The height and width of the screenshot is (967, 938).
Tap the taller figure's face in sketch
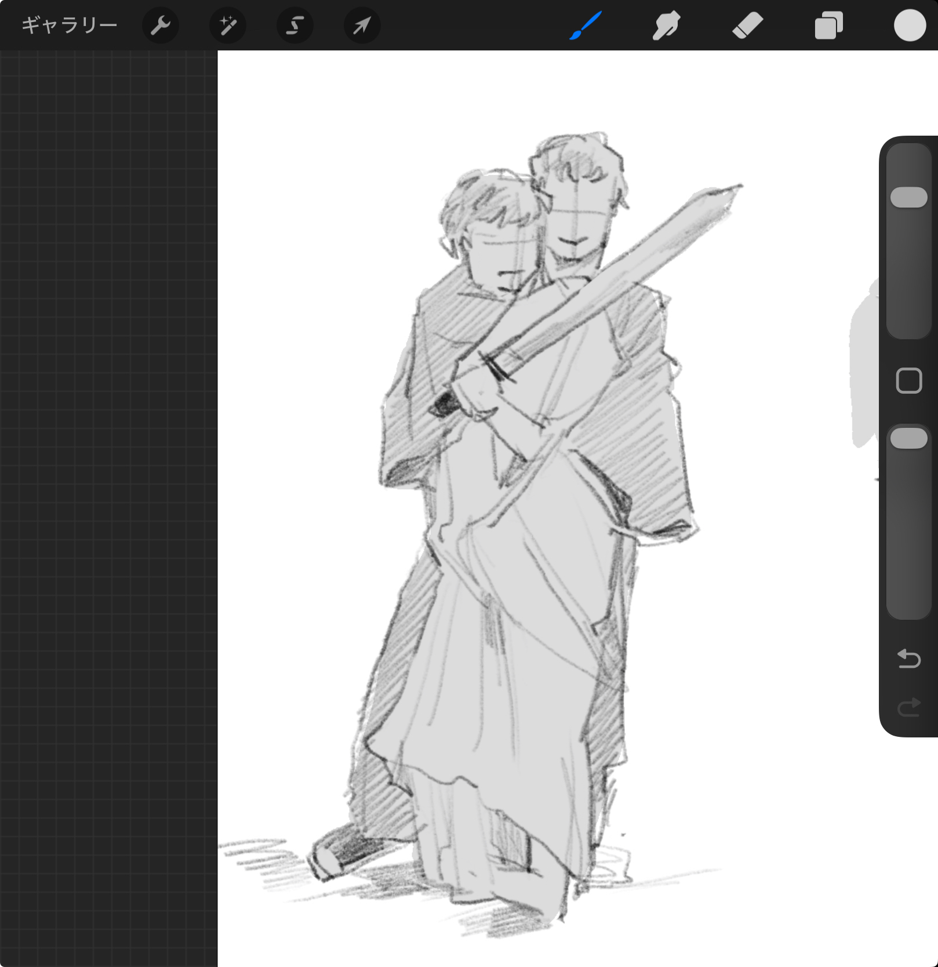(x=578, y=223)
